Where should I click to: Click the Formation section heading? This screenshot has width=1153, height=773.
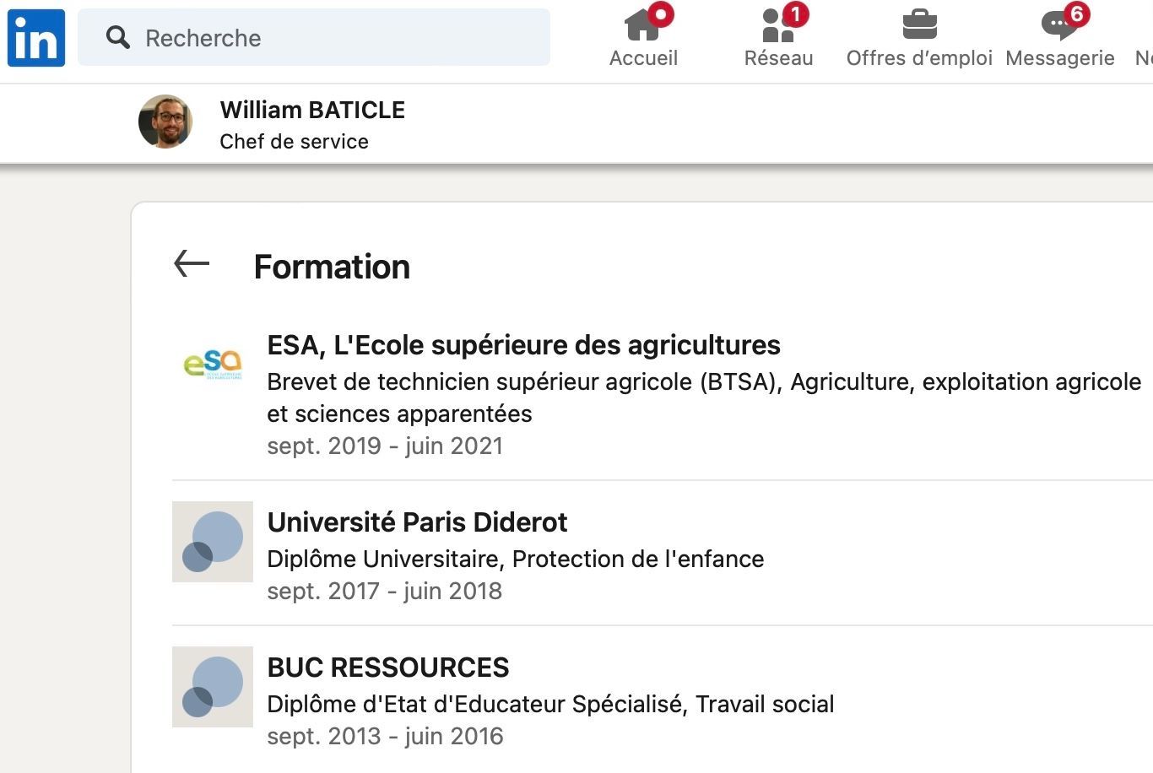click(x=332, y=267)
